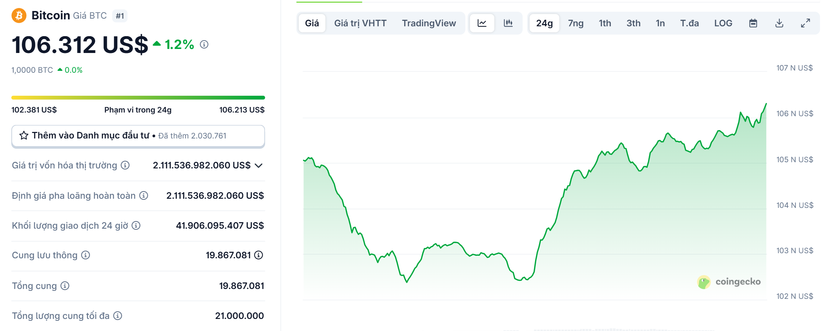The image size is (826, 331).
Task: Click the Bitcoin name heading
Action: point(51,15)
